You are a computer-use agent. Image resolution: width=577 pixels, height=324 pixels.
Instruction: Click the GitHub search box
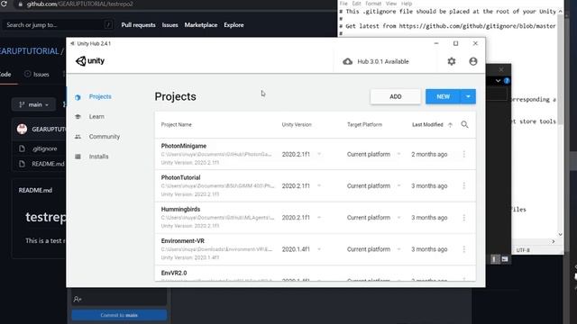point(57,25)
